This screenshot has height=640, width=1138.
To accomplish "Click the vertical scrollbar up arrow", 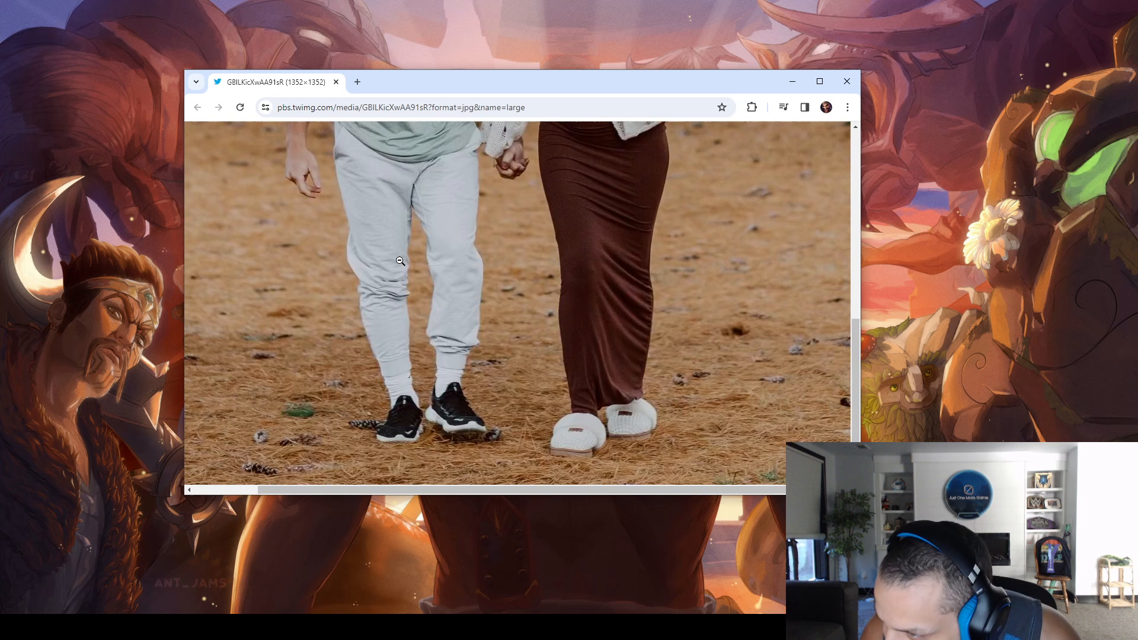I will tap(855, 127).
